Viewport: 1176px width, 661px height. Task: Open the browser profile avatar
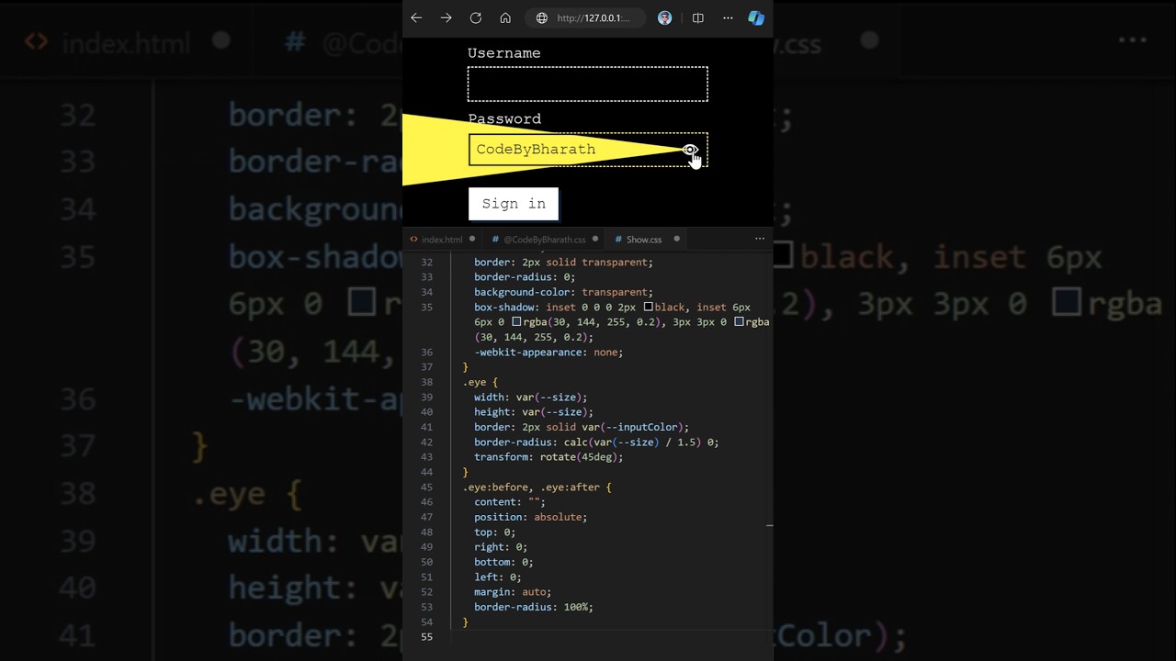coord(665,17)
